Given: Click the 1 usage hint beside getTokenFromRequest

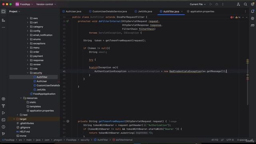Looking at the screenshot, I should 172,122.
